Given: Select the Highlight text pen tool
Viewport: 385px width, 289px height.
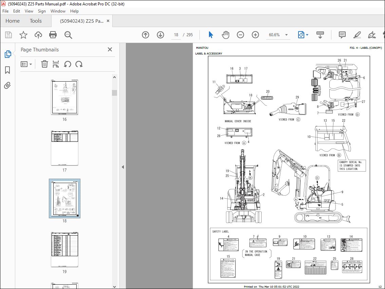Looking at the screenshot, I should [357, 35].
